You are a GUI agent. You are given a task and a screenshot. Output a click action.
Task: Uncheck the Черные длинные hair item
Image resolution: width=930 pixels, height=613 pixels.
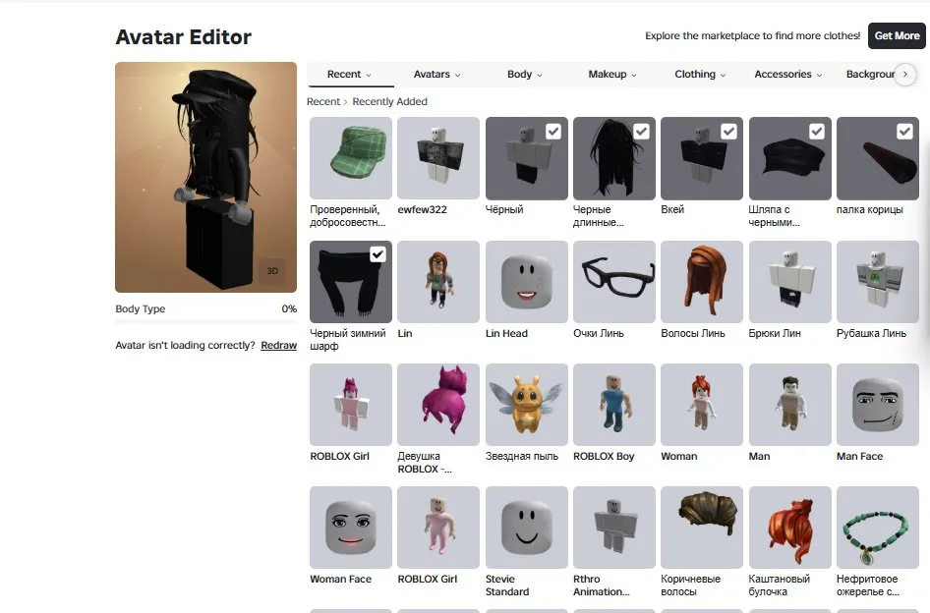(x=641, y=132)
